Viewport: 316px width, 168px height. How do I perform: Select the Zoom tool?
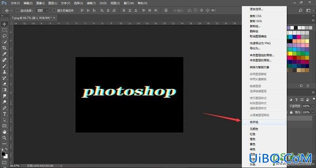coord(4,138)
